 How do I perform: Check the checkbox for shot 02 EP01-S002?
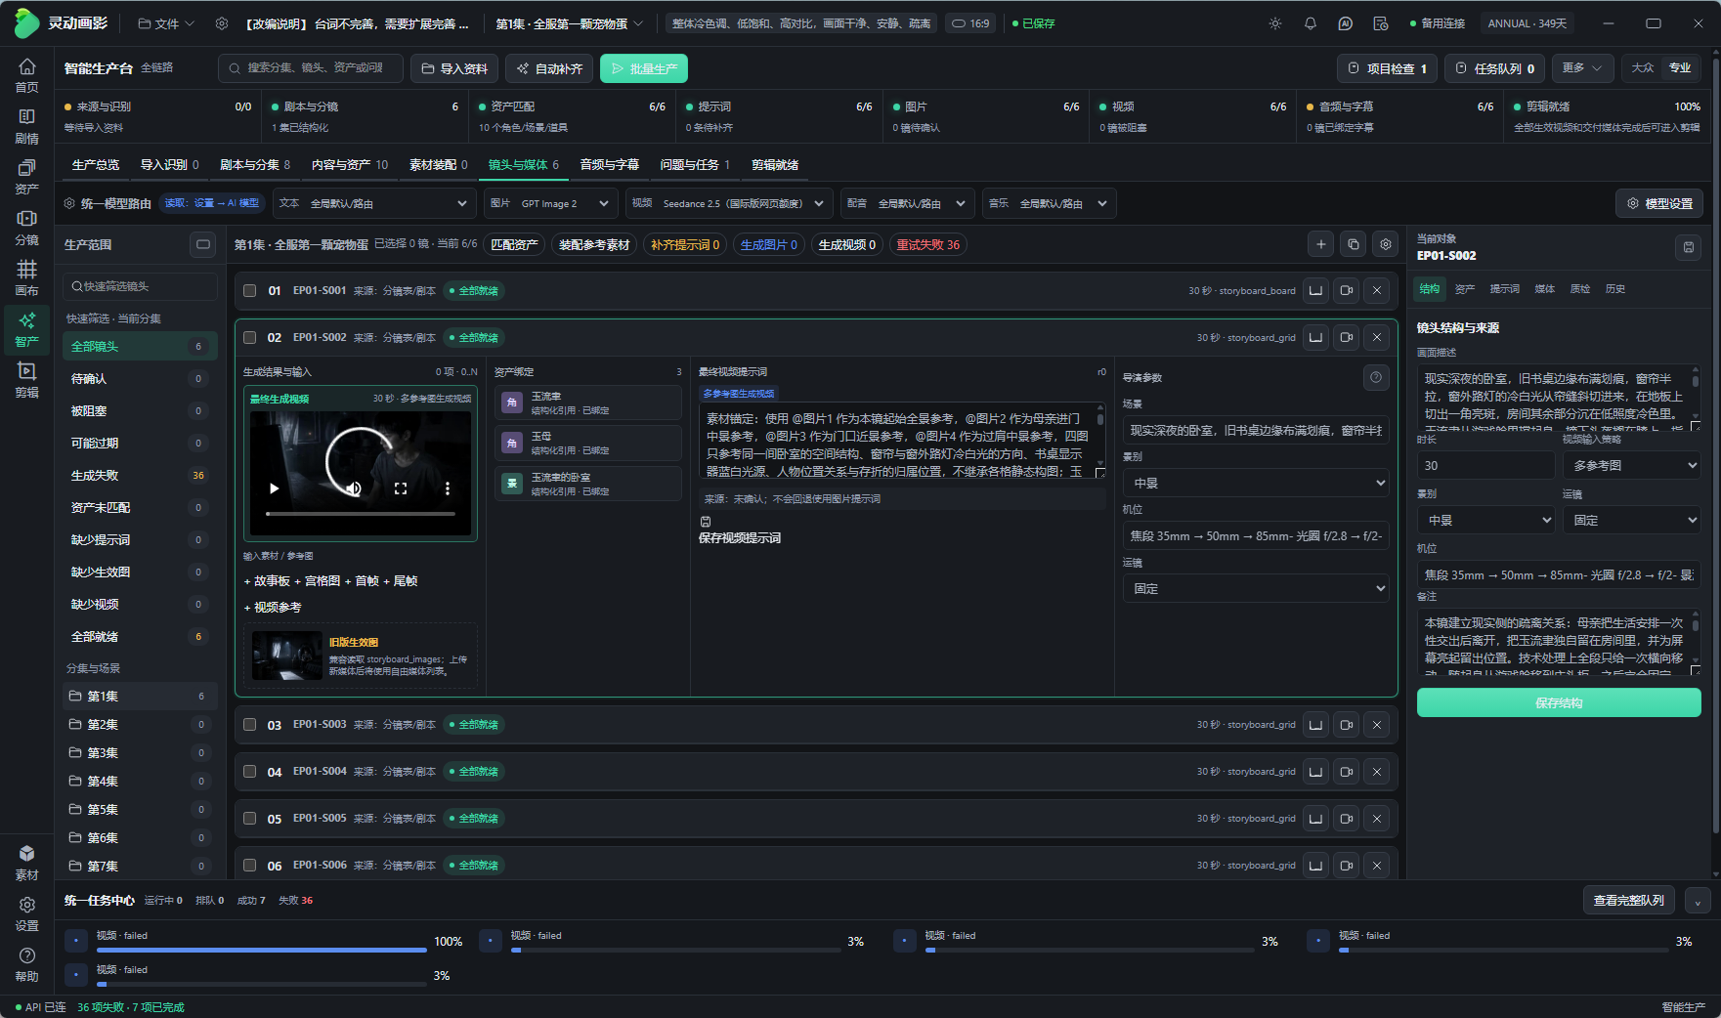click(250, 338)
